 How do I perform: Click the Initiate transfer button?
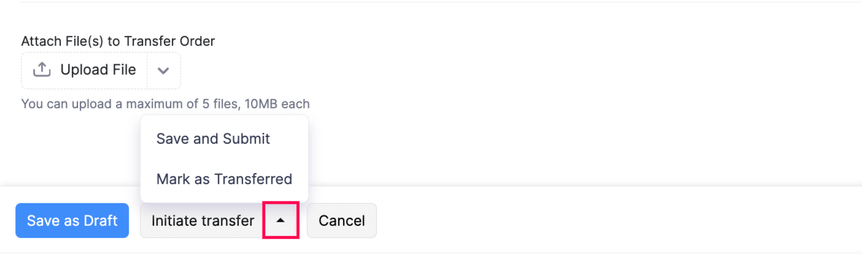click(202, 220)
